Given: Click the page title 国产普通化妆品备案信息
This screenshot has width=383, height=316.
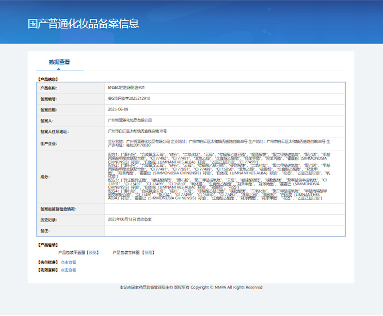Looking at the screenshot, I should coord(83,24).
